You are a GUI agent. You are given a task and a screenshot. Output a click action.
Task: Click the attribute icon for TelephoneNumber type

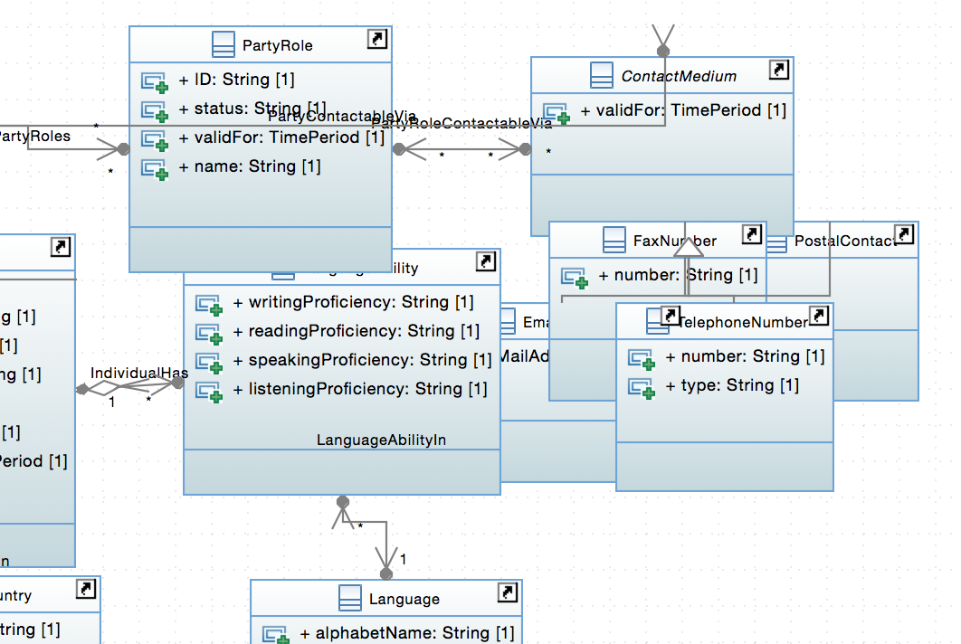[x=641, y=387]
